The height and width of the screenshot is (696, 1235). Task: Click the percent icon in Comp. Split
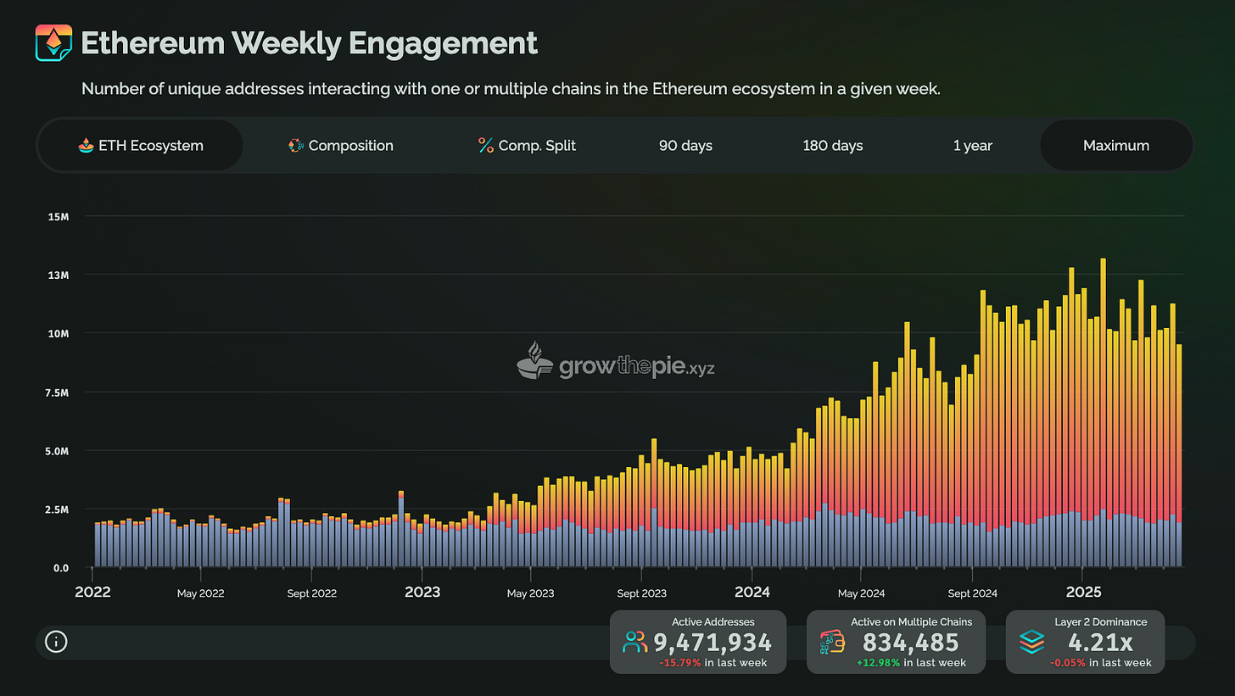click(x=485, y=146)
